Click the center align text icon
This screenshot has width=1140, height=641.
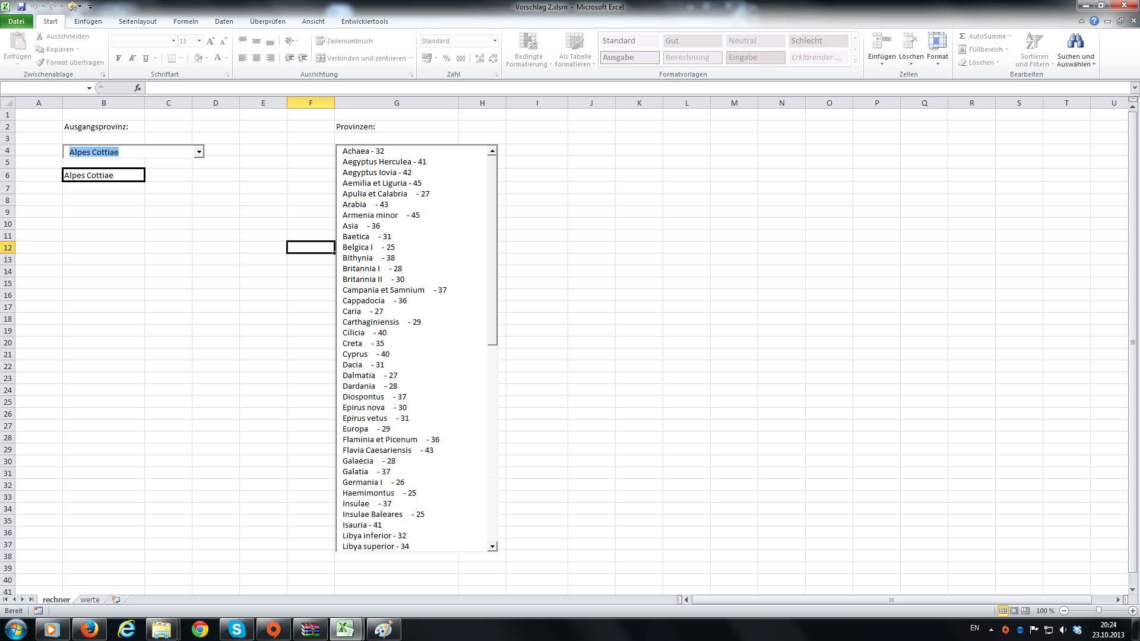pos(256,58)
